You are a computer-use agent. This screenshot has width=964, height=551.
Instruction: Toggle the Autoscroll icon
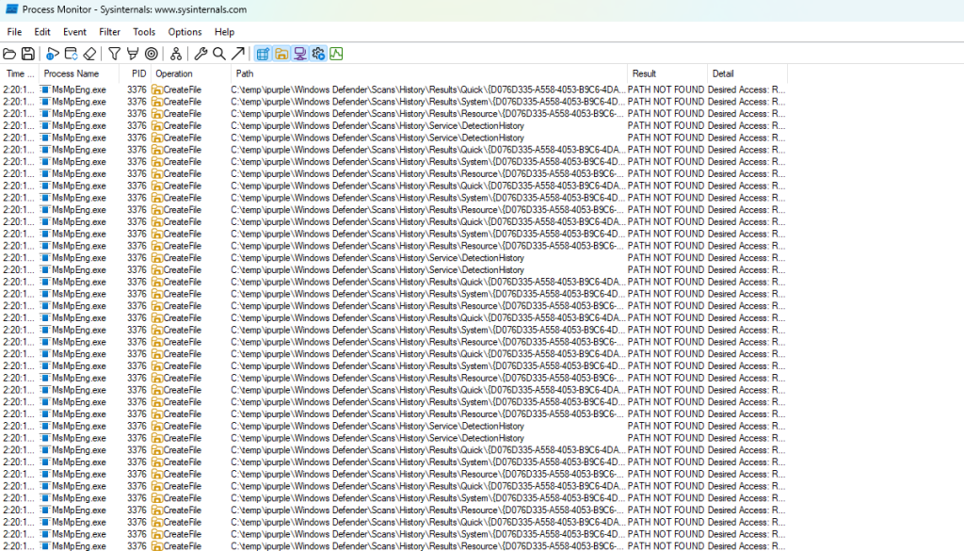[x=72, y=54]
